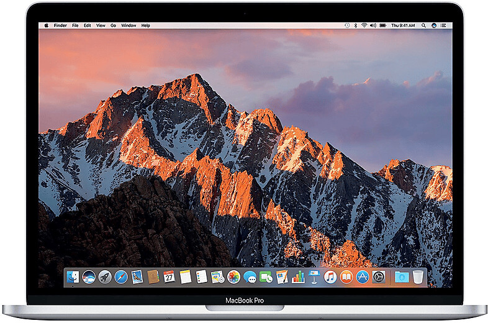
Task: Launch Safari from the Dock
Action: [x=121, y=277]
